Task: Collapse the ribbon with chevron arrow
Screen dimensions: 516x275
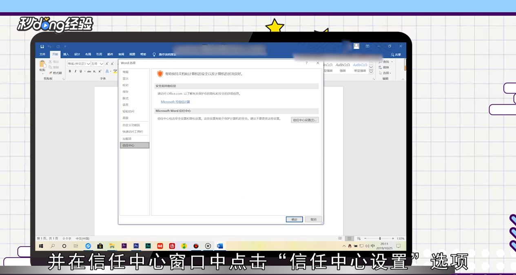Action: (x=403, y=79)
